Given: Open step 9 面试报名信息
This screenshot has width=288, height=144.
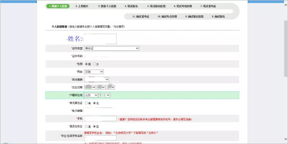Looking at the screenshot, I should 194,16.
